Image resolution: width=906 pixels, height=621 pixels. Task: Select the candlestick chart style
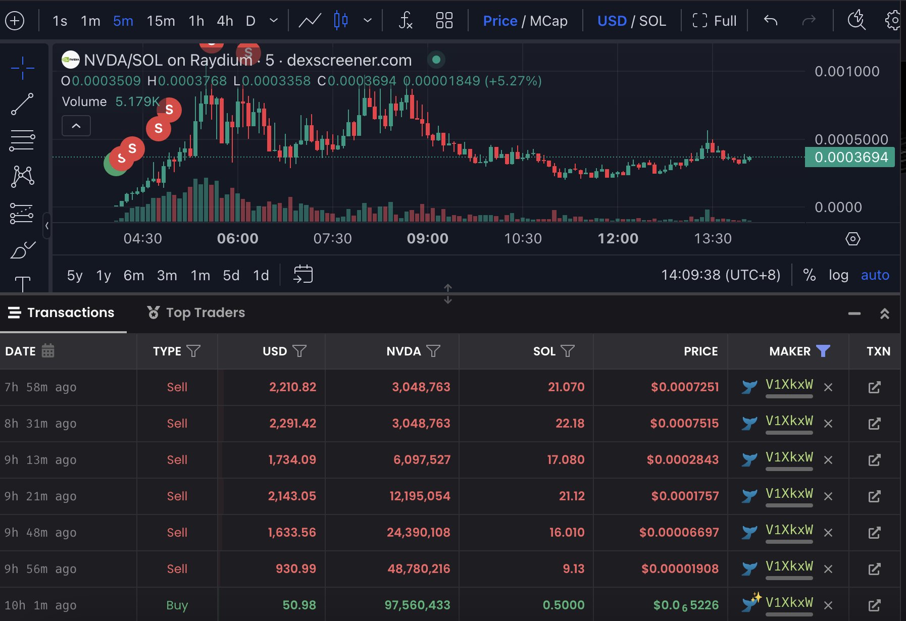(341, 21)
